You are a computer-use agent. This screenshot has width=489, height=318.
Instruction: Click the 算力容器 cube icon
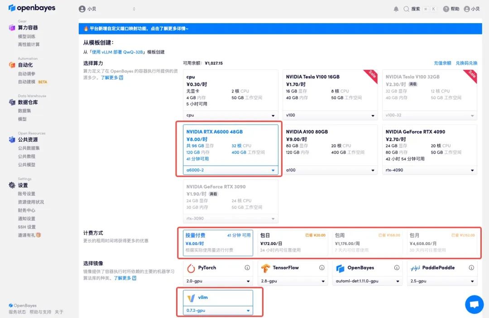12,28
